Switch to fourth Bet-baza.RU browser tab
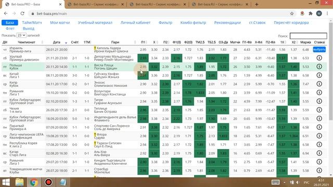 [220, 4]
